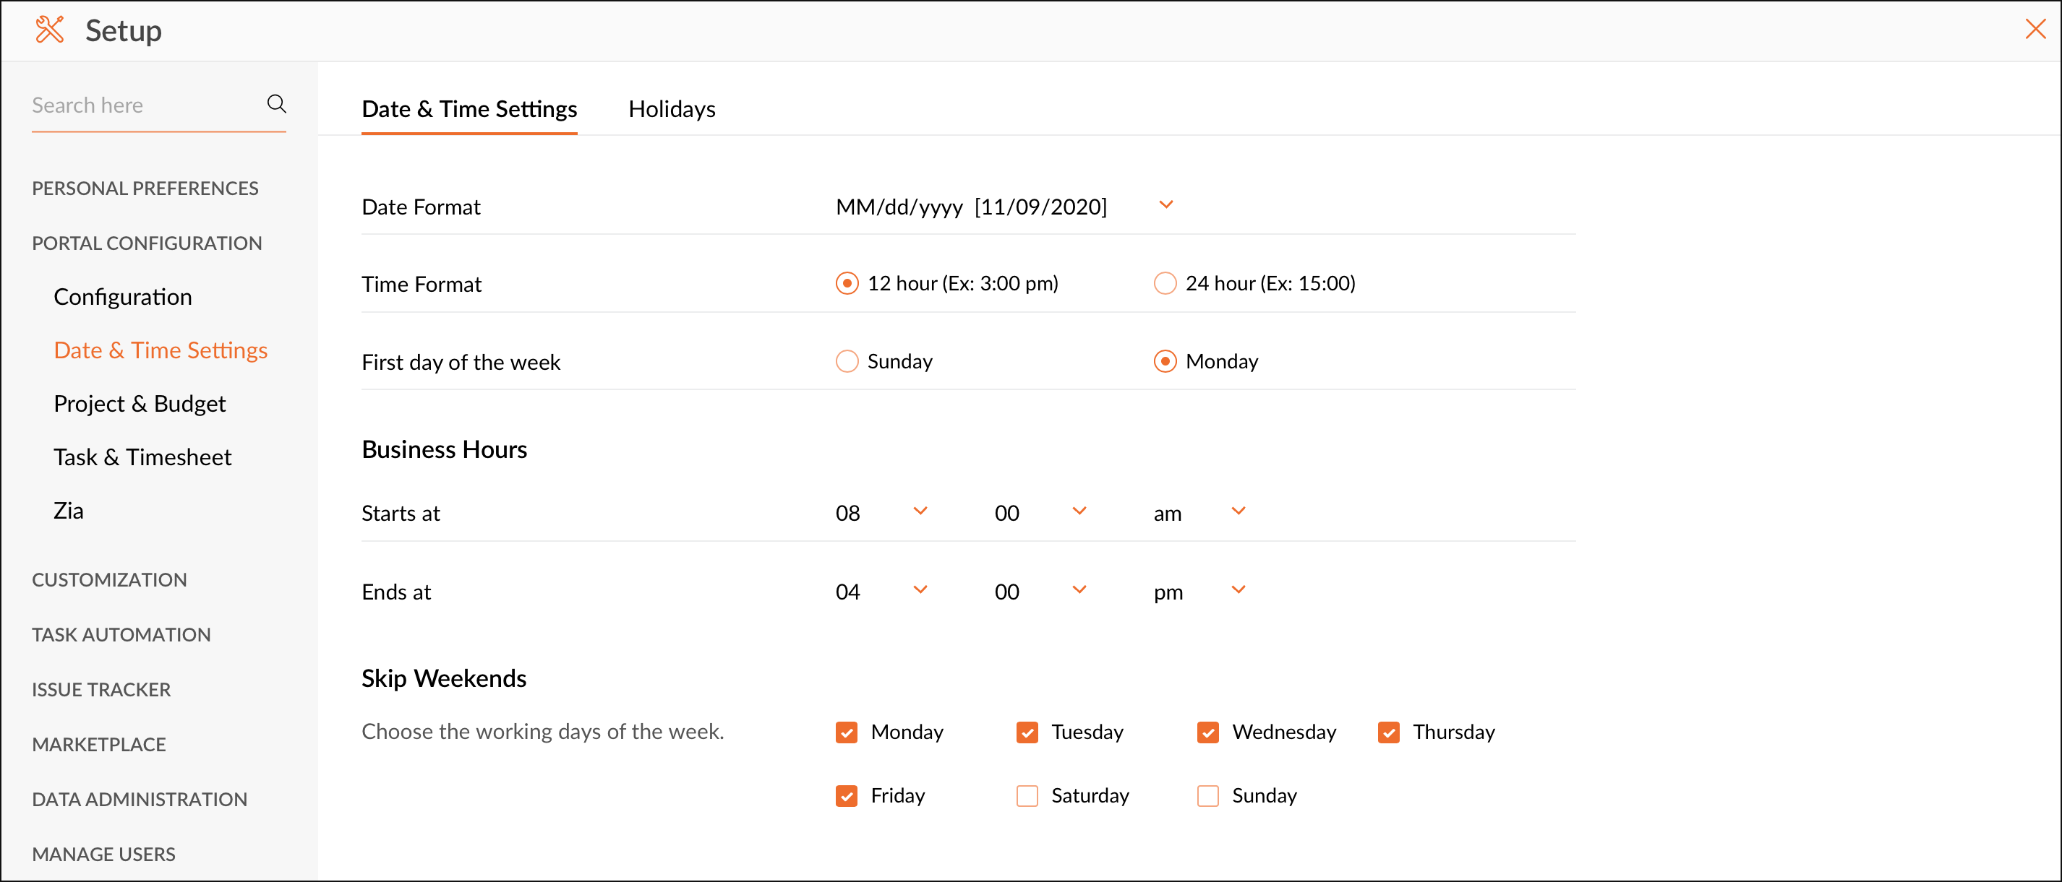Go to Task & Timesheet settings
Screen dimensions: 2062x882
tap(142, 457)
